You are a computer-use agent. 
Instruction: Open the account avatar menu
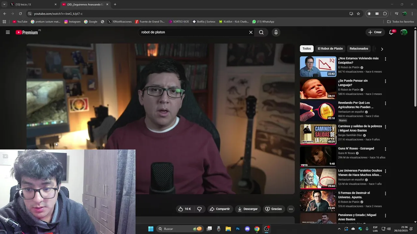pos(404,32)
